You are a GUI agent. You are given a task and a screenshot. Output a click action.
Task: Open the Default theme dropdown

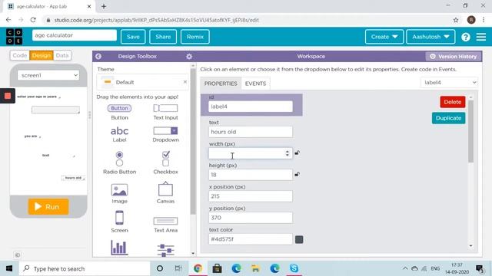[x=143, y=82]
